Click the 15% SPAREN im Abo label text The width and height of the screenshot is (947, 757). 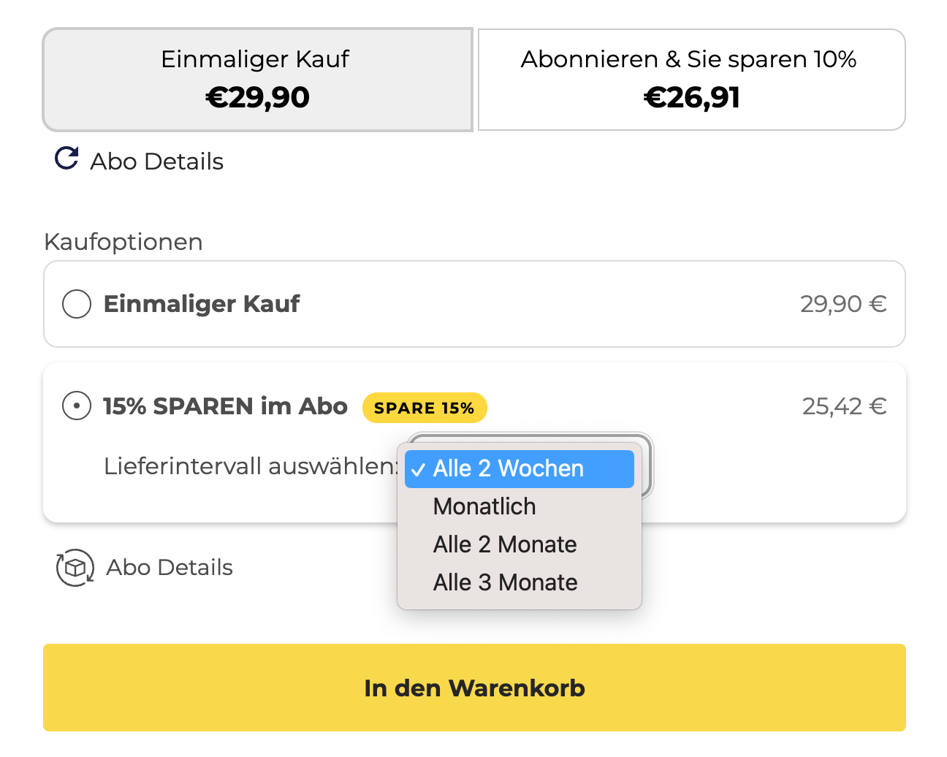[x=225, y=406]
